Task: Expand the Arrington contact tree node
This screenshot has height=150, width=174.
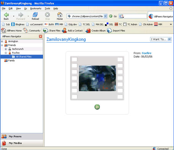Action: [2, 41]
